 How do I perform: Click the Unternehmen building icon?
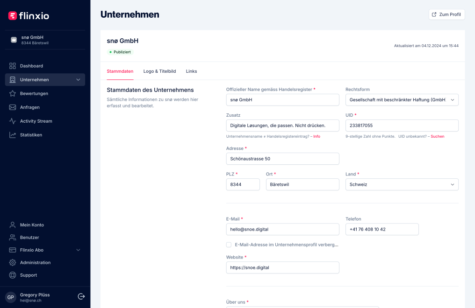click(13, 80)
